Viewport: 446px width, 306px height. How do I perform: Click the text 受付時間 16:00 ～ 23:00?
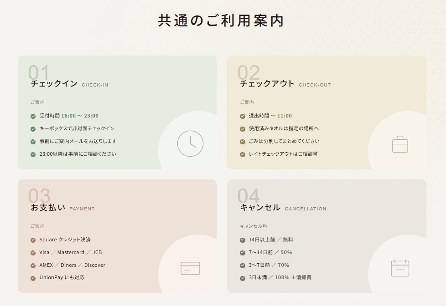[69, 116]
